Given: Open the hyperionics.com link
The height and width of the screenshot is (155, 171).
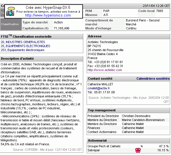Looking at the screenshot, I should [x=48, y=15].
